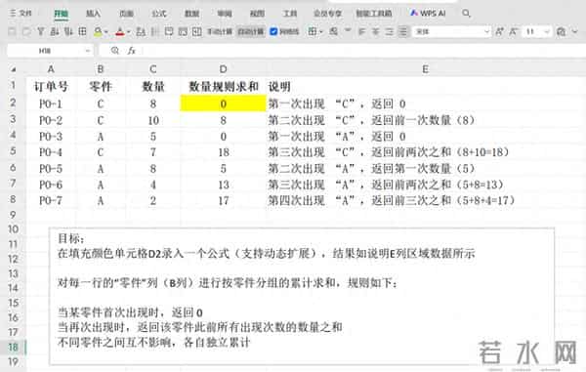
Task: Click the search magnifier next to WPS AI
Action: pyautogui.click(x=466, y=14)
